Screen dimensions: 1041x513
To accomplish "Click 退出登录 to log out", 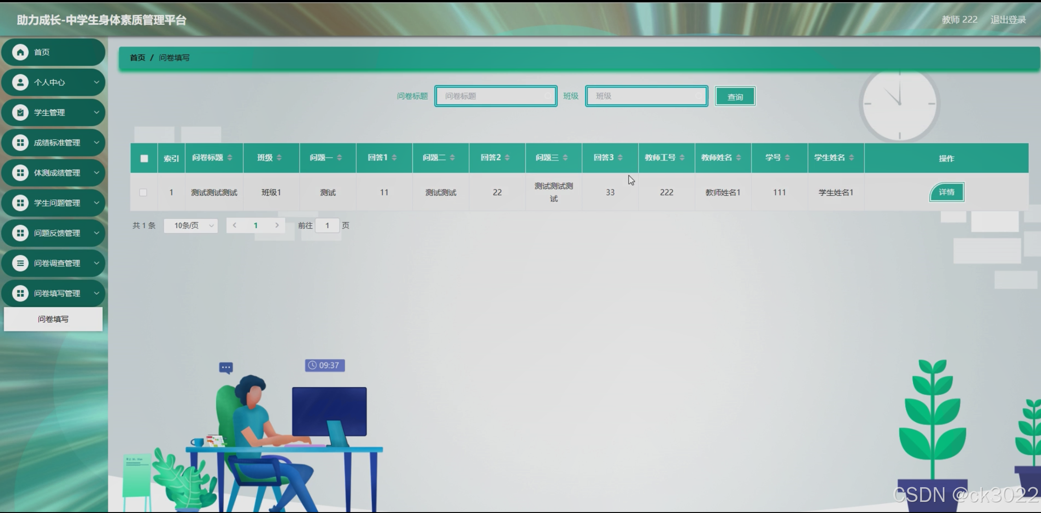I will pos(1008,20).
